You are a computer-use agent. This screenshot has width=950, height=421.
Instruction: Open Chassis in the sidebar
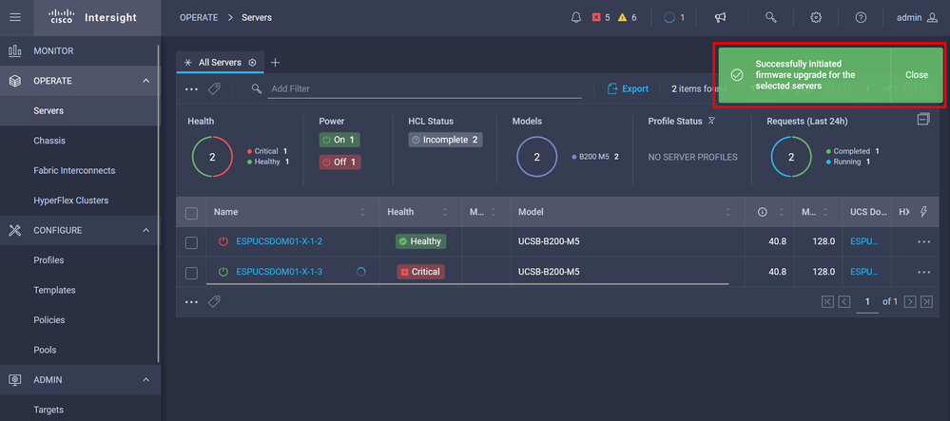[49, 141]
